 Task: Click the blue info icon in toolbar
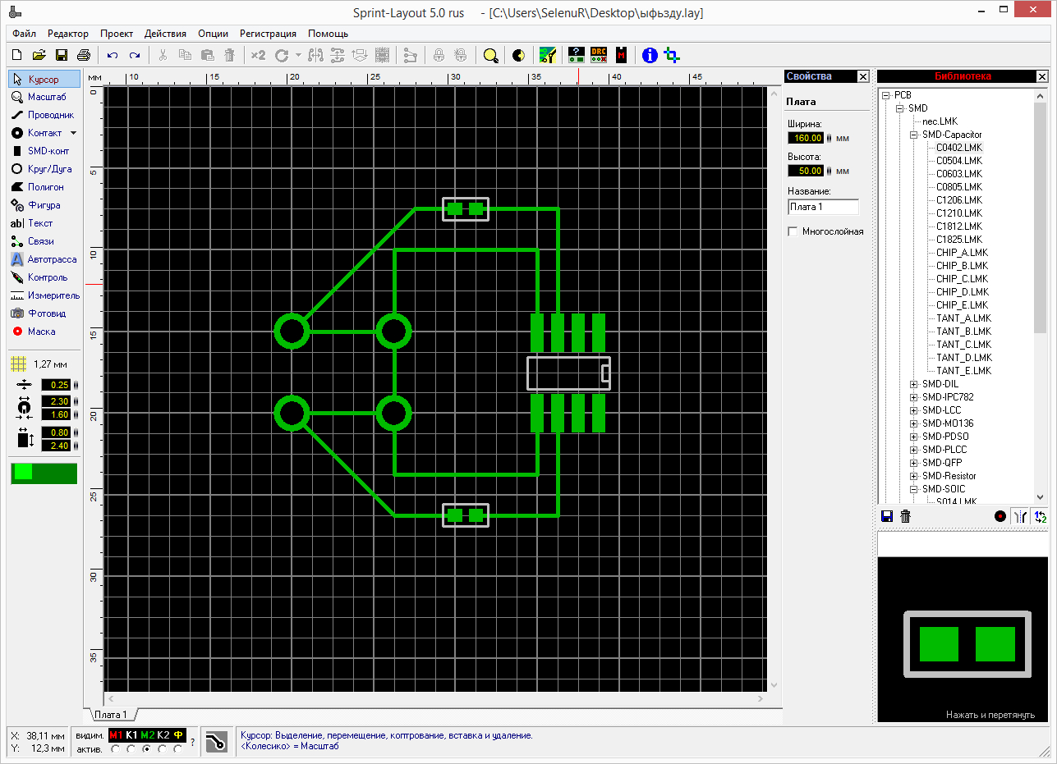(650, 55)
